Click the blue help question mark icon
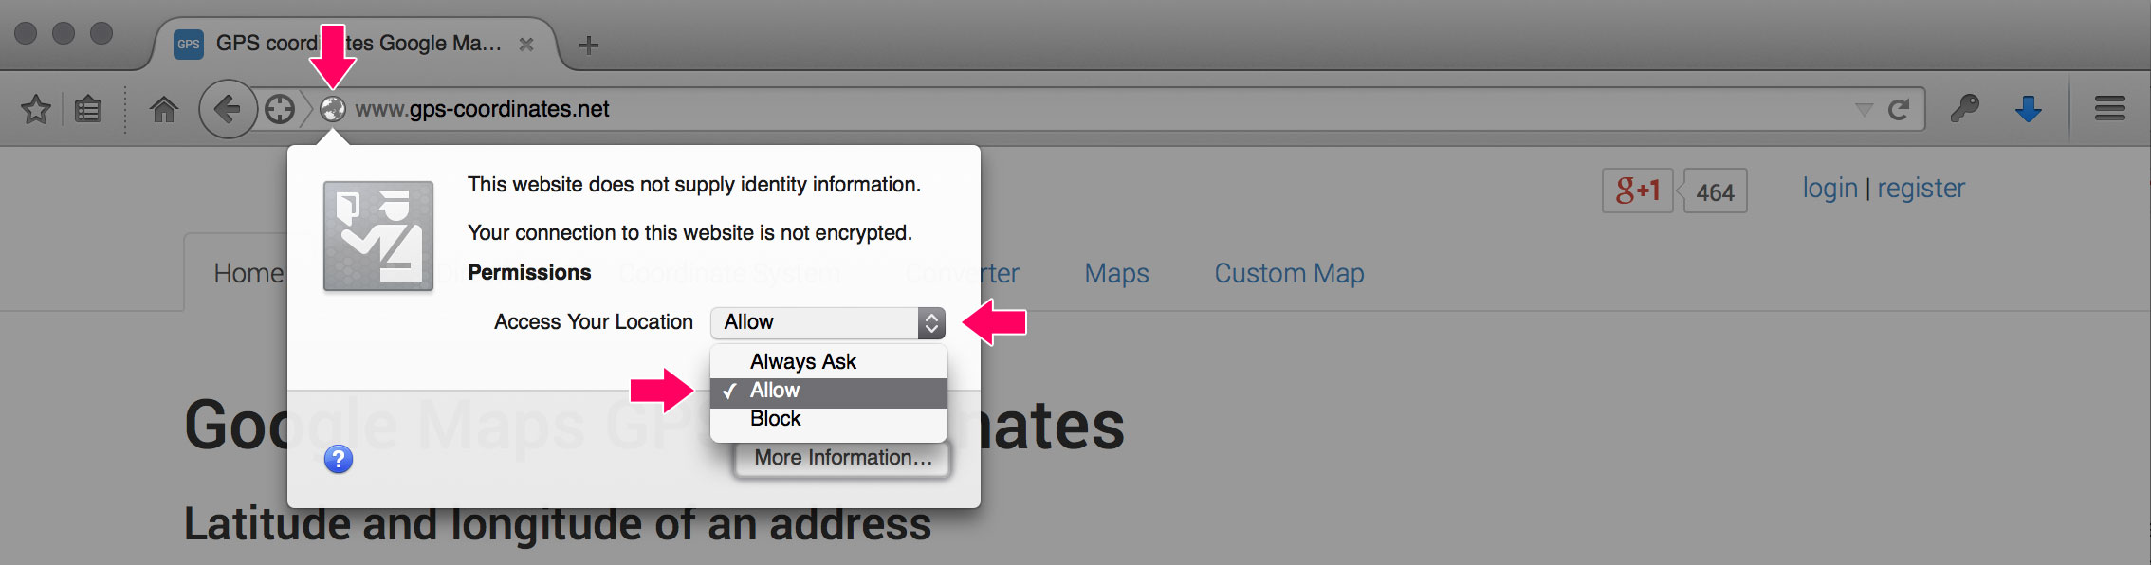This screenshot has height=565, width=2151. (339, 460)
